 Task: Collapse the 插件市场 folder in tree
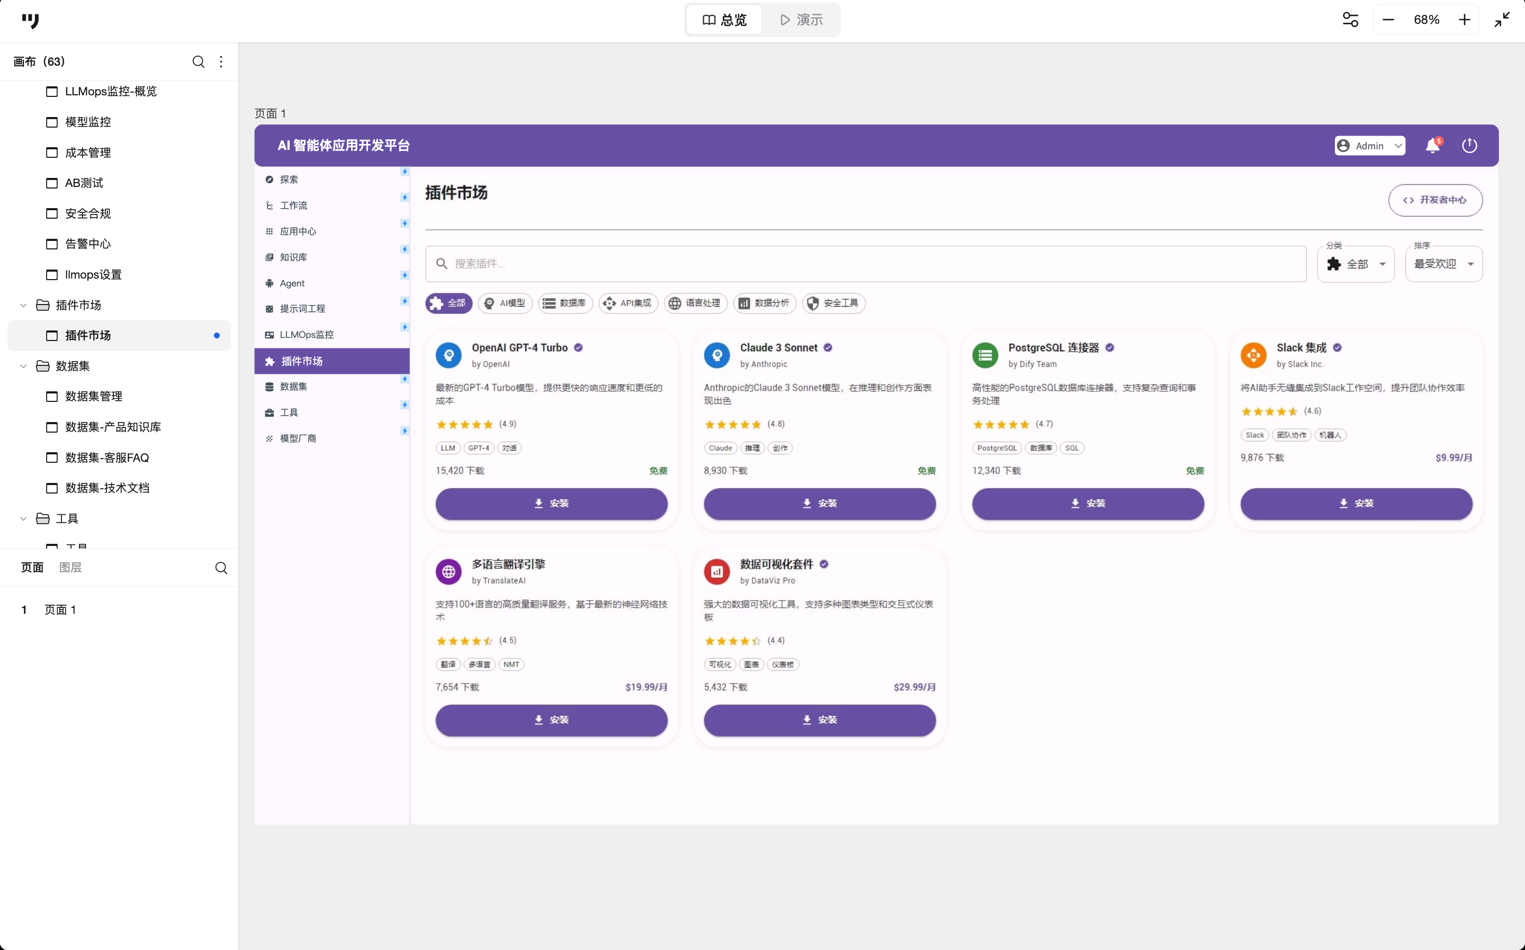tap(23, 306)
